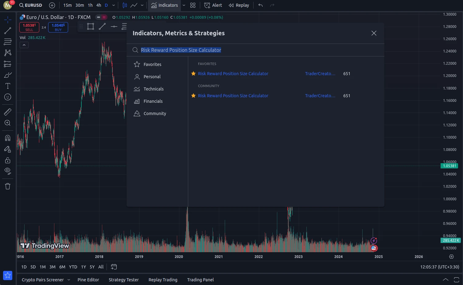Screen dimensions: 463x285
Task: Open the Pine Editor tab
Action: tap(88, 280)
